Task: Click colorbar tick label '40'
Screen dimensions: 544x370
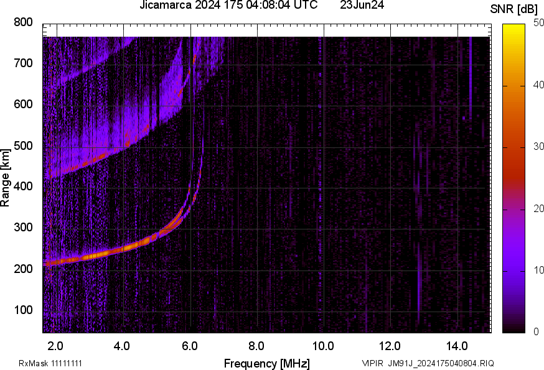Action: [538, 85]
